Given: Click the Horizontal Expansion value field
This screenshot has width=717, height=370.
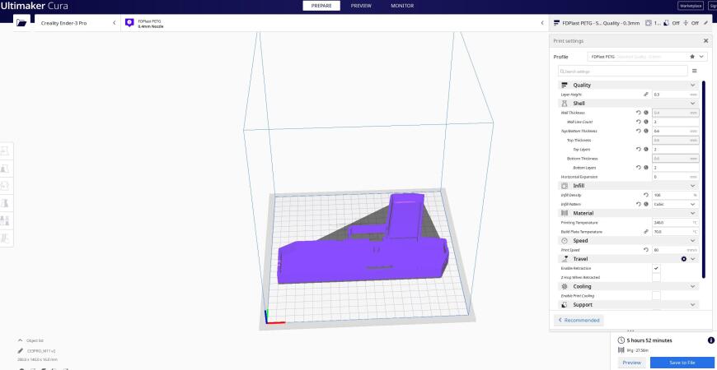Looking at the screenshot, I should [x=676, y=177].
